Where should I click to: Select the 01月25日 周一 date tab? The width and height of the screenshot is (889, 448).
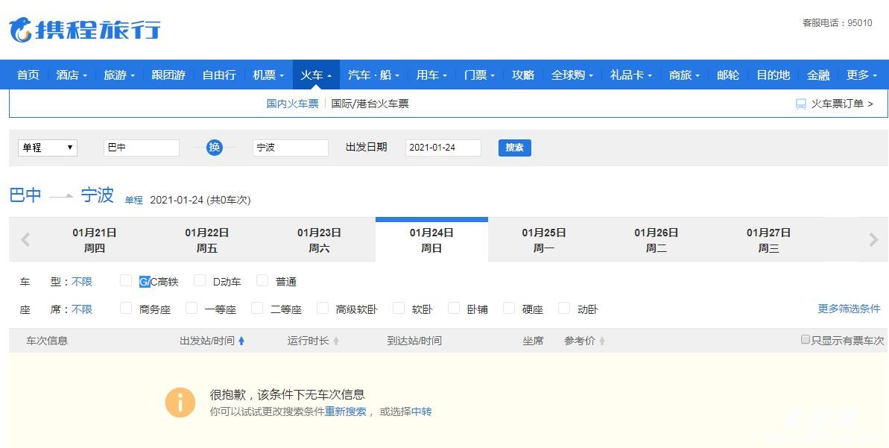(x=544, y=240)
